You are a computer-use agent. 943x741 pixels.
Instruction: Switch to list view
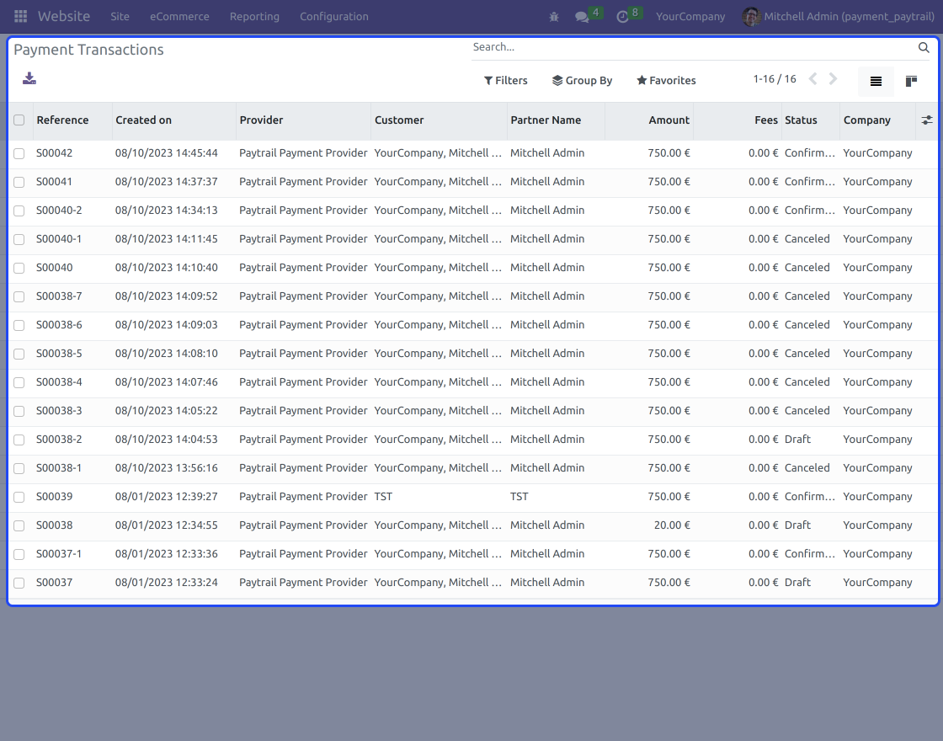(876, 81)
